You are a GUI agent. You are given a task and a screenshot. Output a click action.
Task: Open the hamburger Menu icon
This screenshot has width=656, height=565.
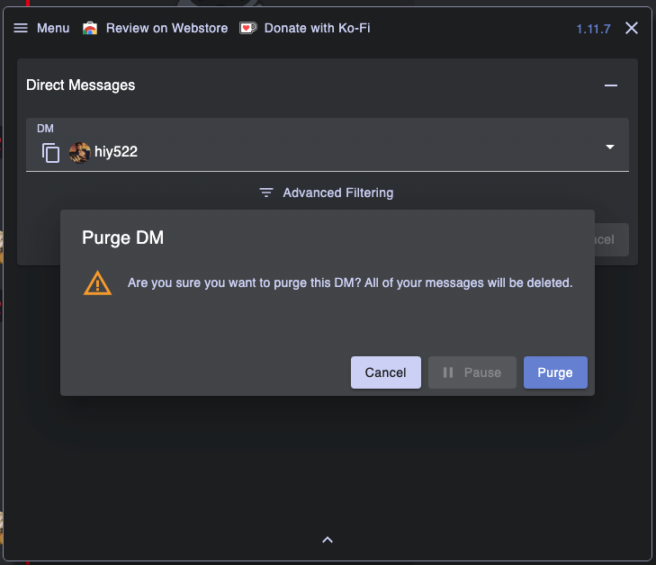pos(21,28)
